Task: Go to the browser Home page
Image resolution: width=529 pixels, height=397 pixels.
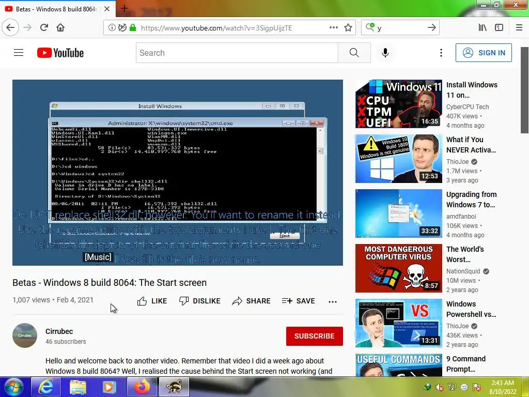Action: coord(60,28)
